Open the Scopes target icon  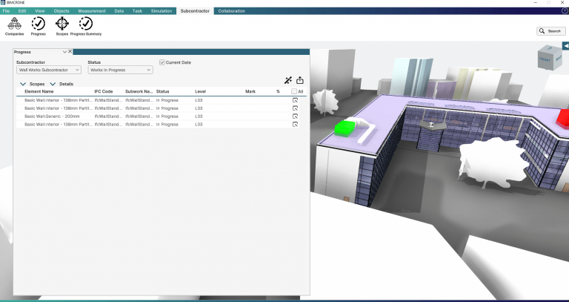click(x=62, y=26)
